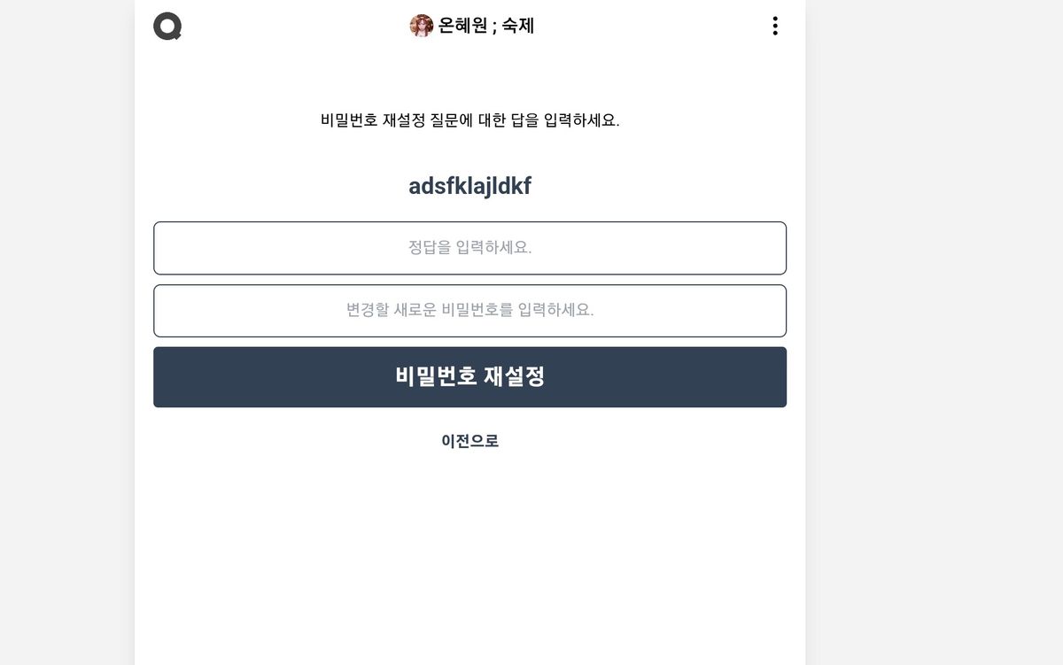Click the header title next to avatar
Image resolution: width=1063 pixels, height=665 pixels.
click(x=485, y=26)
